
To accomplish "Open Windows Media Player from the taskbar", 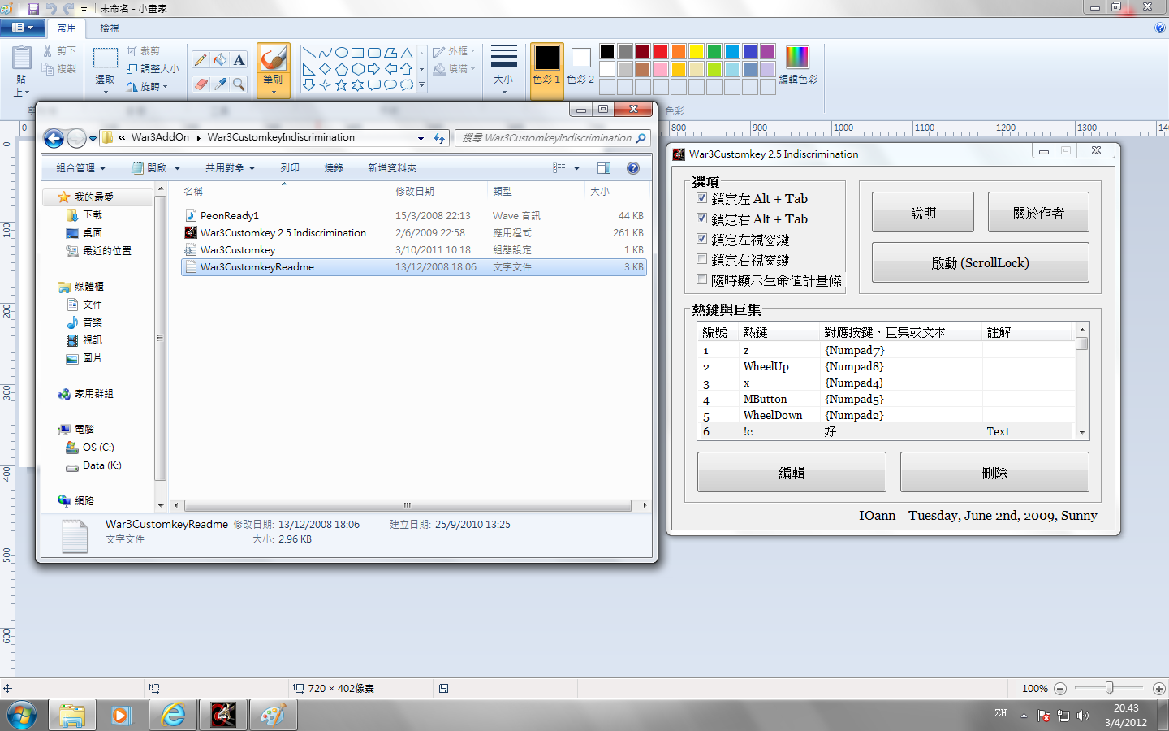I will tap(122, 716).
